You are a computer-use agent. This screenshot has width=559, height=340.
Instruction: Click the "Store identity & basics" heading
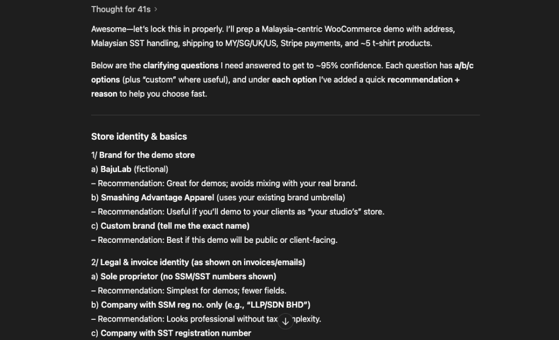pyautogui.click(x=139, y=136)
